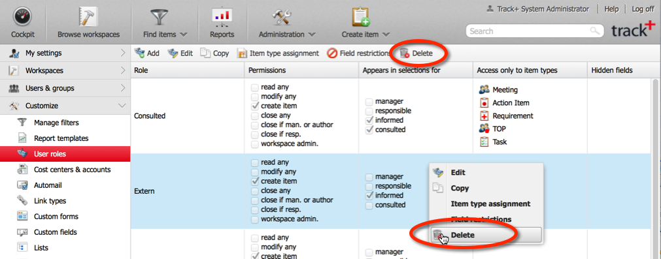Select the Consulted role row name

point(150,115)
